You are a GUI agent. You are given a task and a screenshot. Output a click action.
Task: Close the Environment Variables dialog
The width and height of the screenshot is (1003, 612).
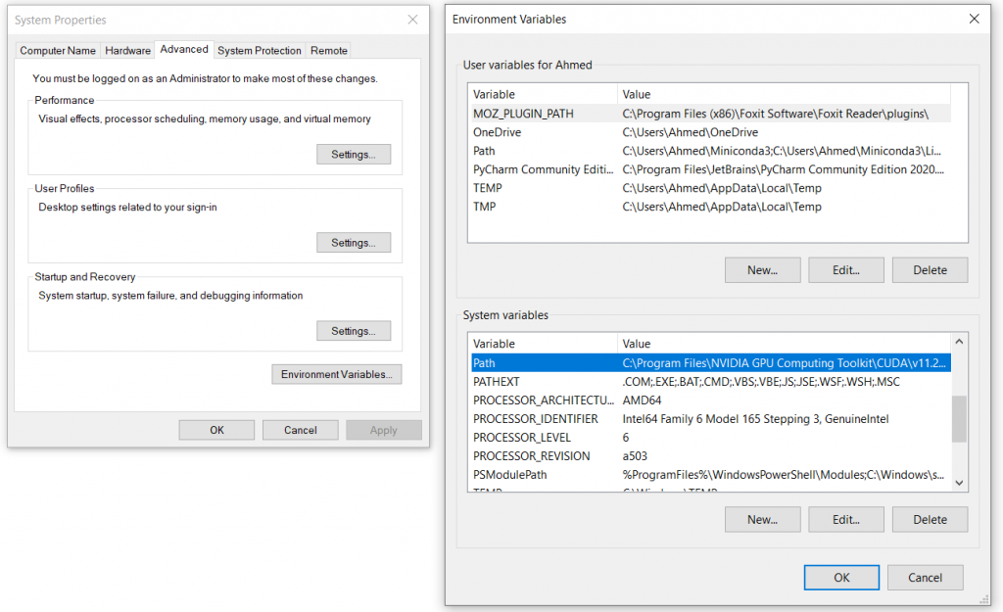(974, 19)
